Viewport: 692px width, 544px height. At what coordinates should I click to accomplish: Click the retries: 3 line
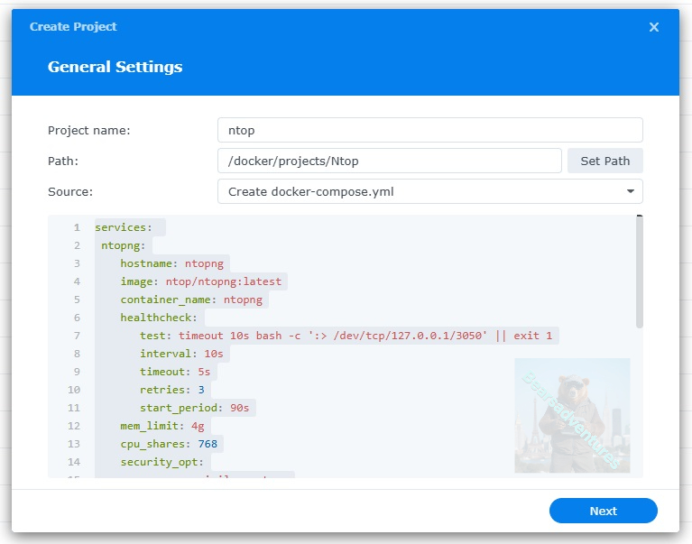[x=171, y=390]
